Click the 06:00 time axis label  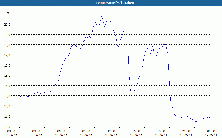point(61,131)
